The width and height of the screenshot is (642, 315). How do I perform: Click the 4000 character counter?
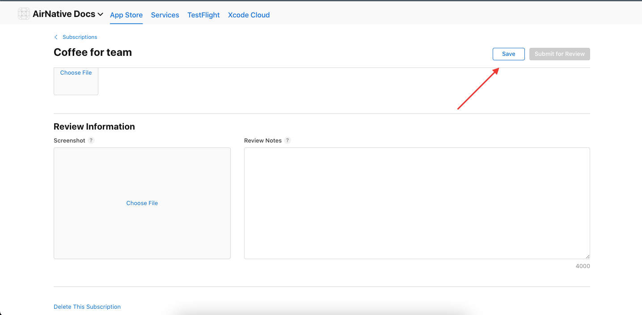(x=583, y=266)
